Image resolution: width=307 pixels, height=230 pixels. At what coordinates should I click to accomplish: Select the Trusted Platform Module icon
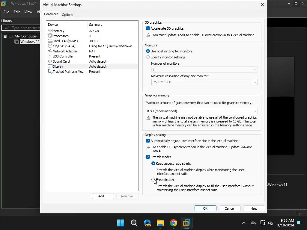tap(50, 71)
